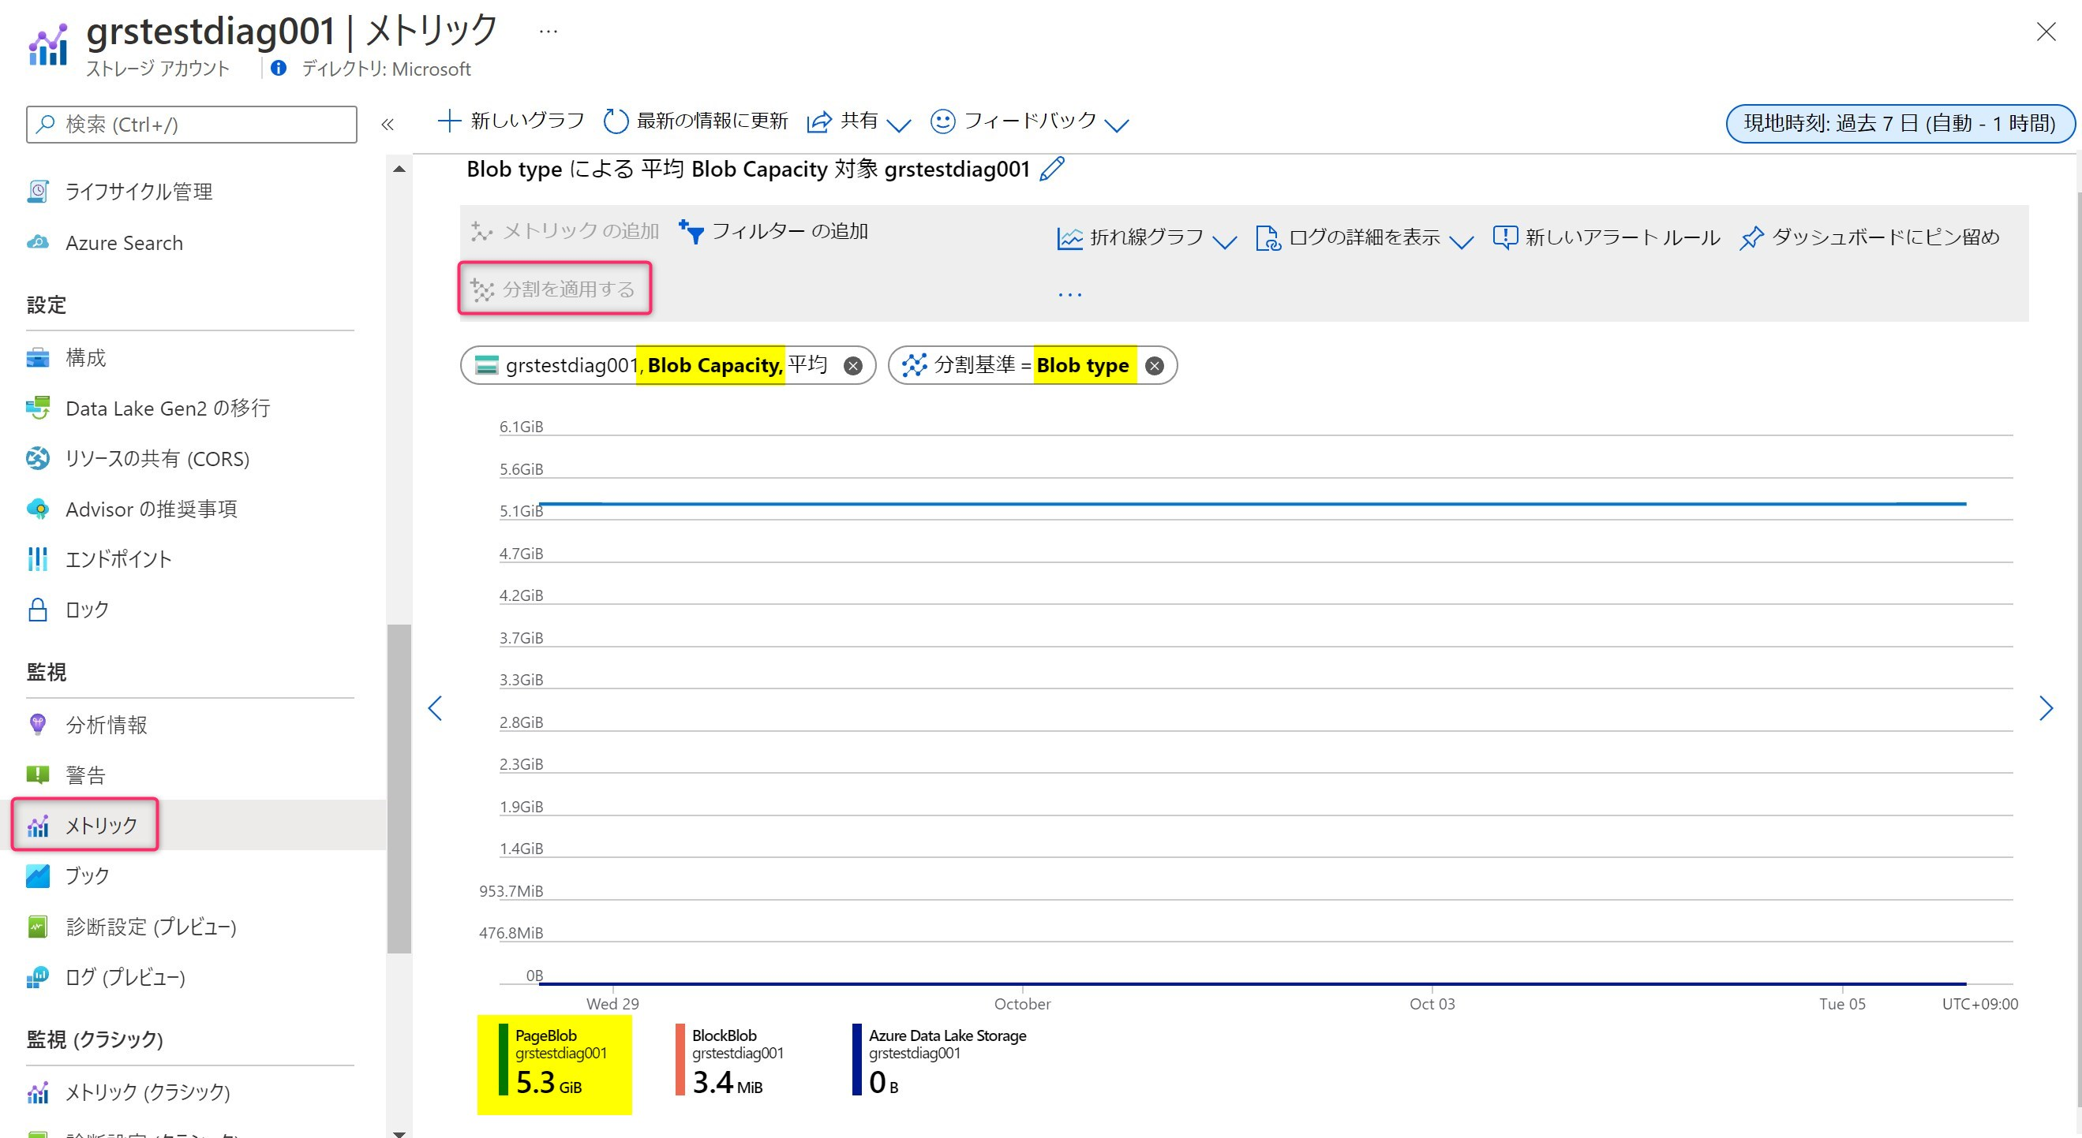The image size is (2082, 1138).
Task: Collapse the sidebar with double chevron
Action: (388, 125)
